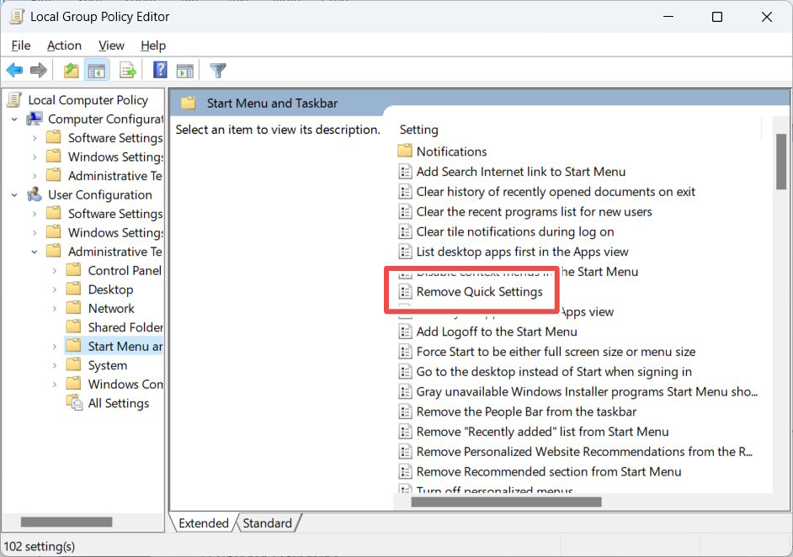Select System in the navigation tree
The image size is (793, 557).
click(110, 364)
